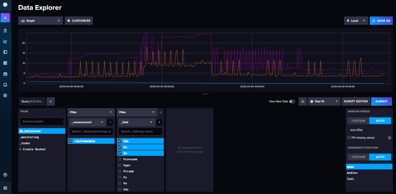Click the Search buckets input field
This screenshot has height=194, width=396.
click(41, 122)
